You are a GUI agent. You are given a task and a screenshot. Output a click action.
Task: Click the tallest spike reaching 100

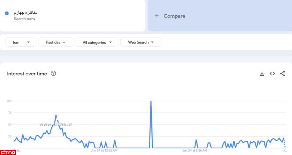point(151,102)
